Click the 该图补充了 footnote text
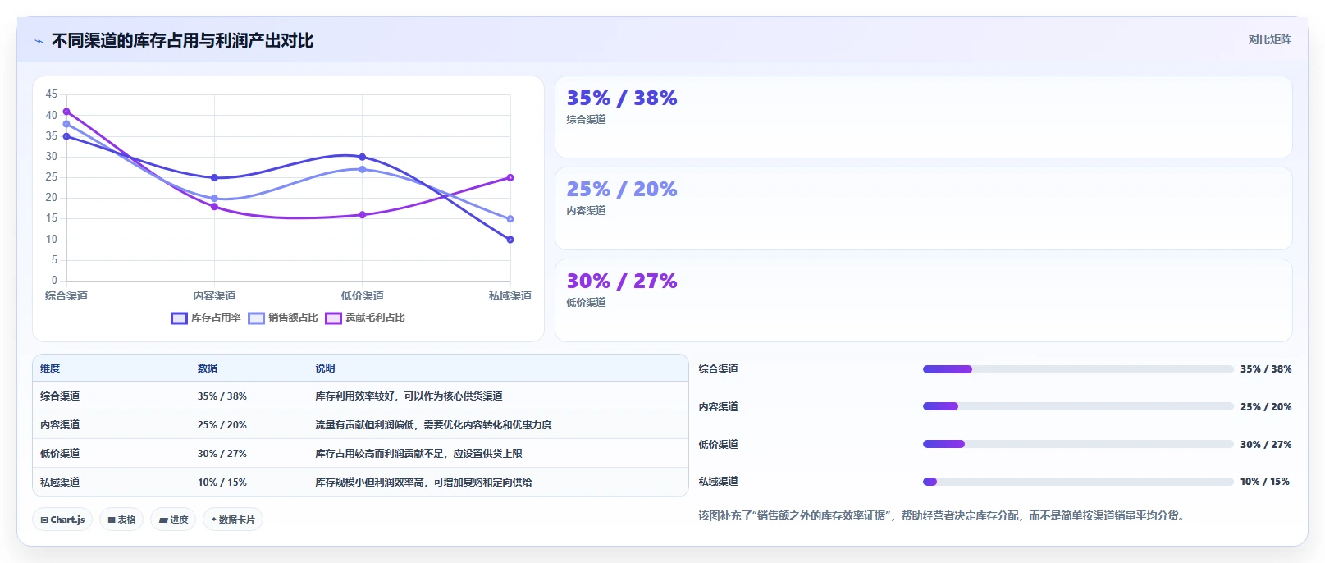Screen dimensions: 1325x563 pos(941,515)
